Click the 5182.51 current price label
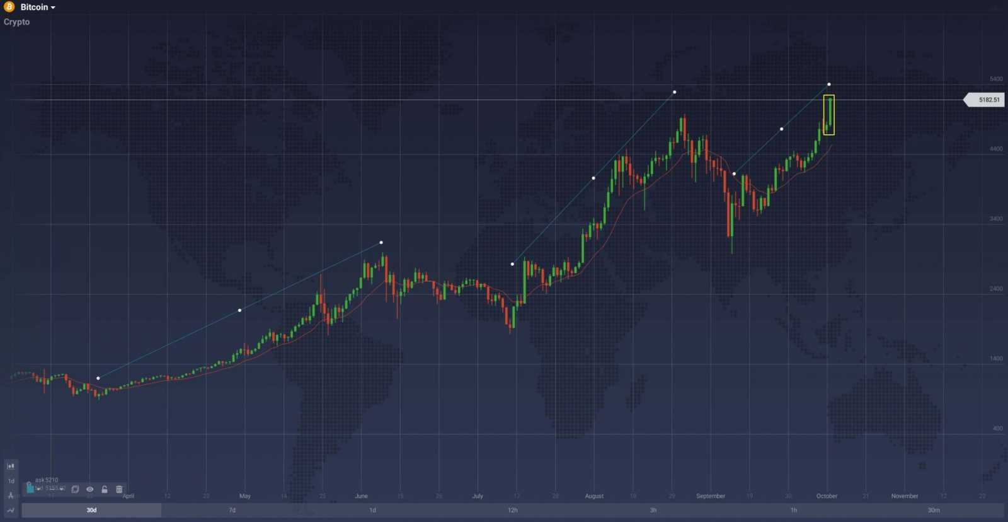The height and width of the screenshot is (522, 1008). (988, 100)
